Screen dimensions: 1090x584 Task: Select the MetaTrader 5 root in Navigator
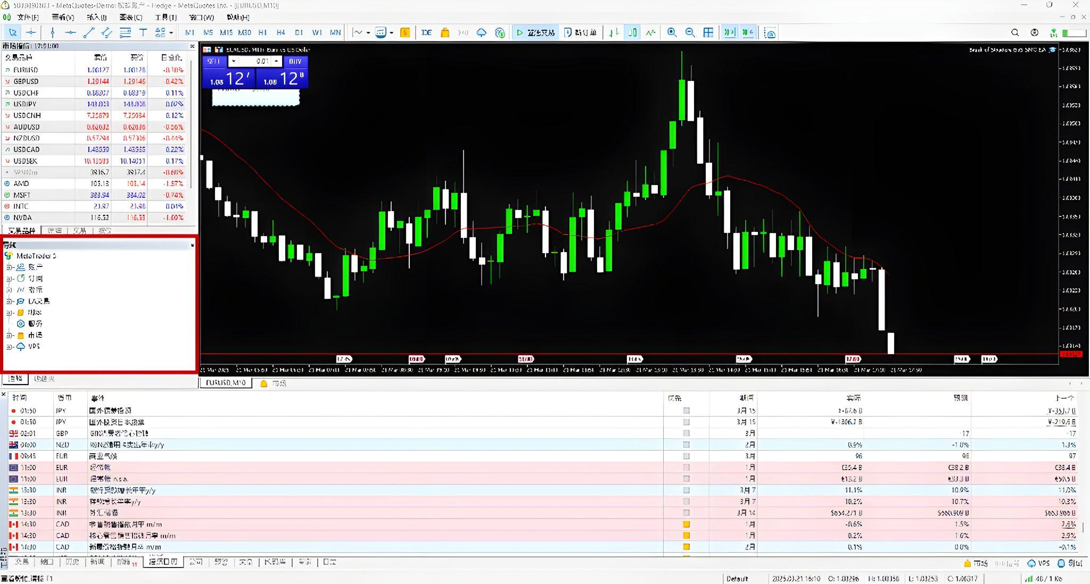[30, 256]
